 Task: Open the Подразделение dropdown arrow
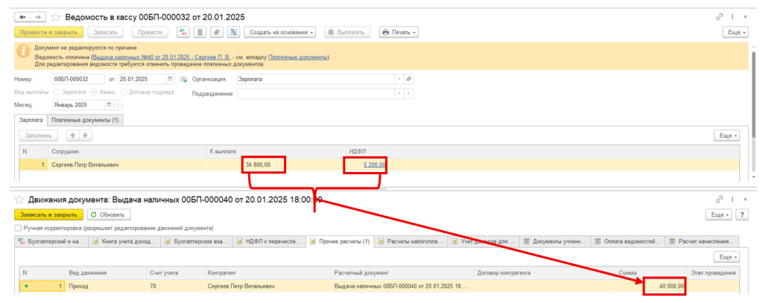400,94
